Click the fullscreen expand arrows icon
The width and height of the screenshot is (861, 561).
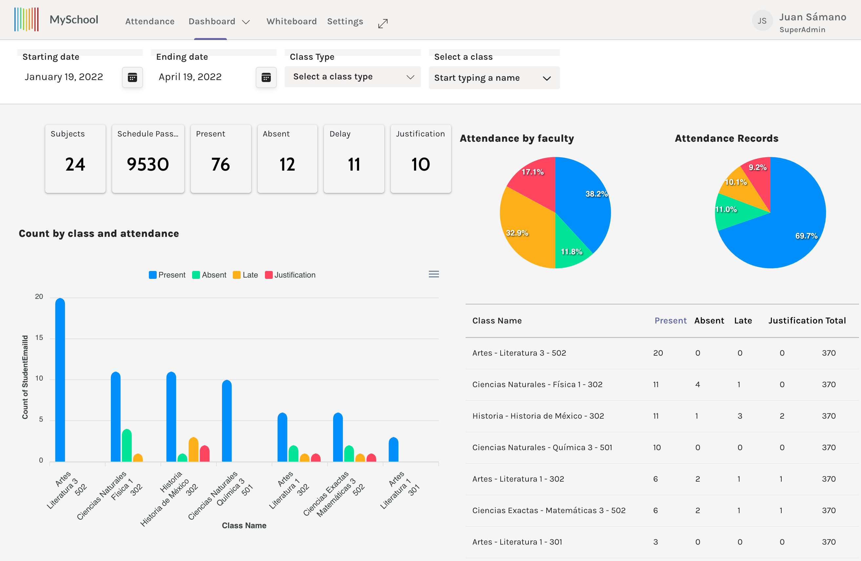383,24
